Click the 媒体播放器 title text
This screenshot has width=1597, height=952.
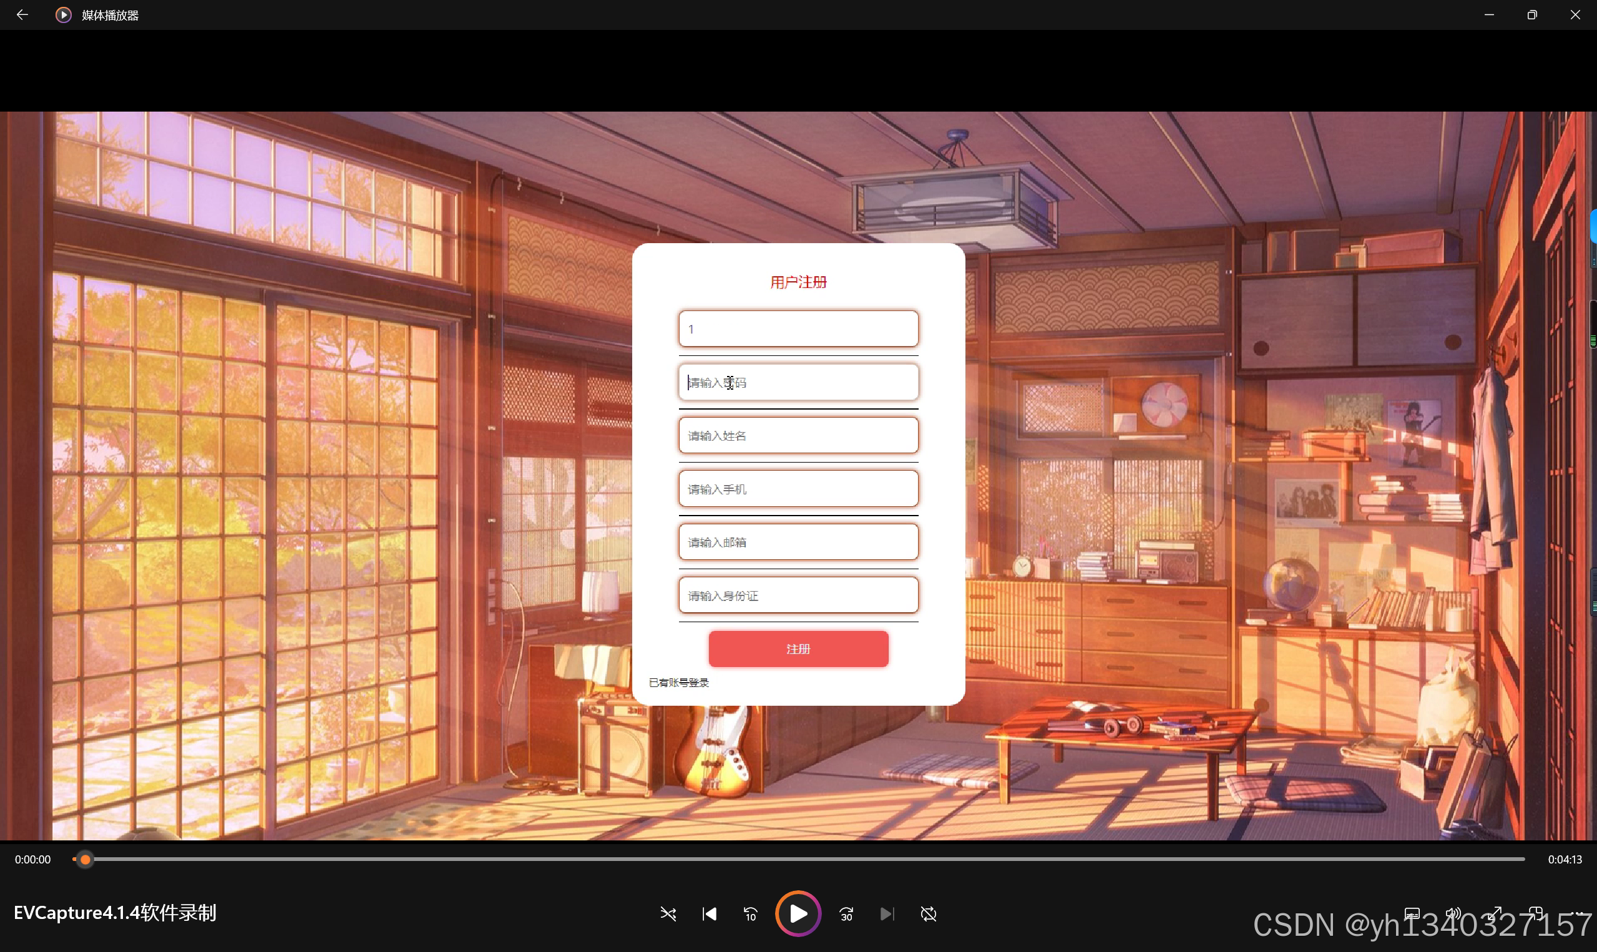(110, 16)
